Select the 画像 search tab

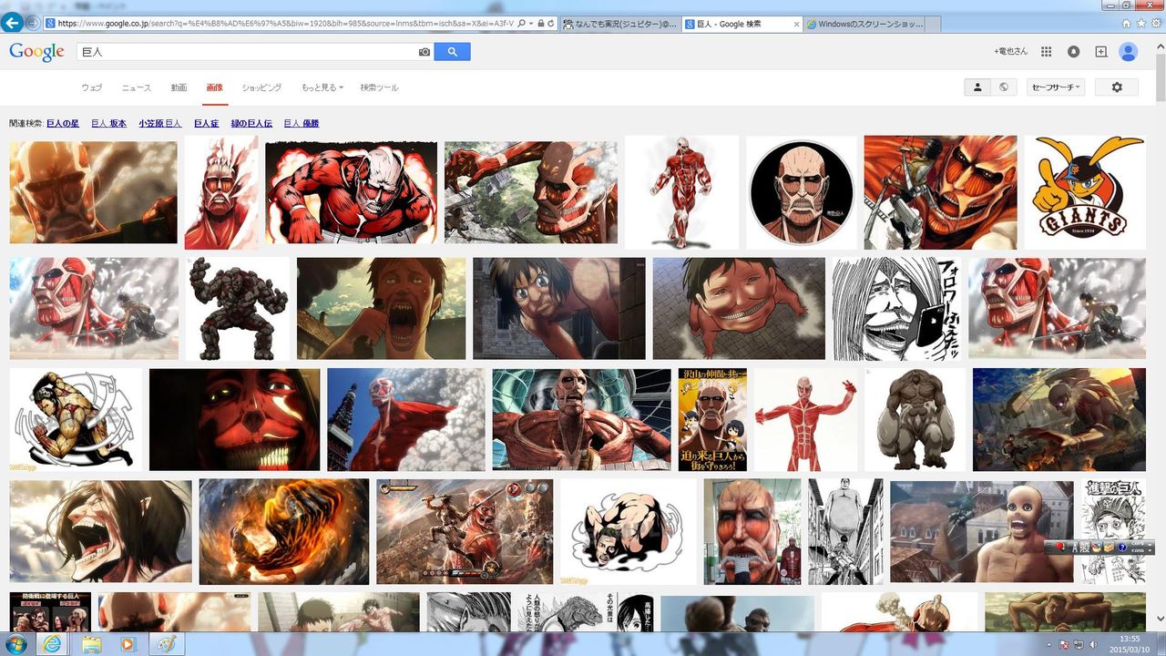pyautogui.click(x=214, y=87)
